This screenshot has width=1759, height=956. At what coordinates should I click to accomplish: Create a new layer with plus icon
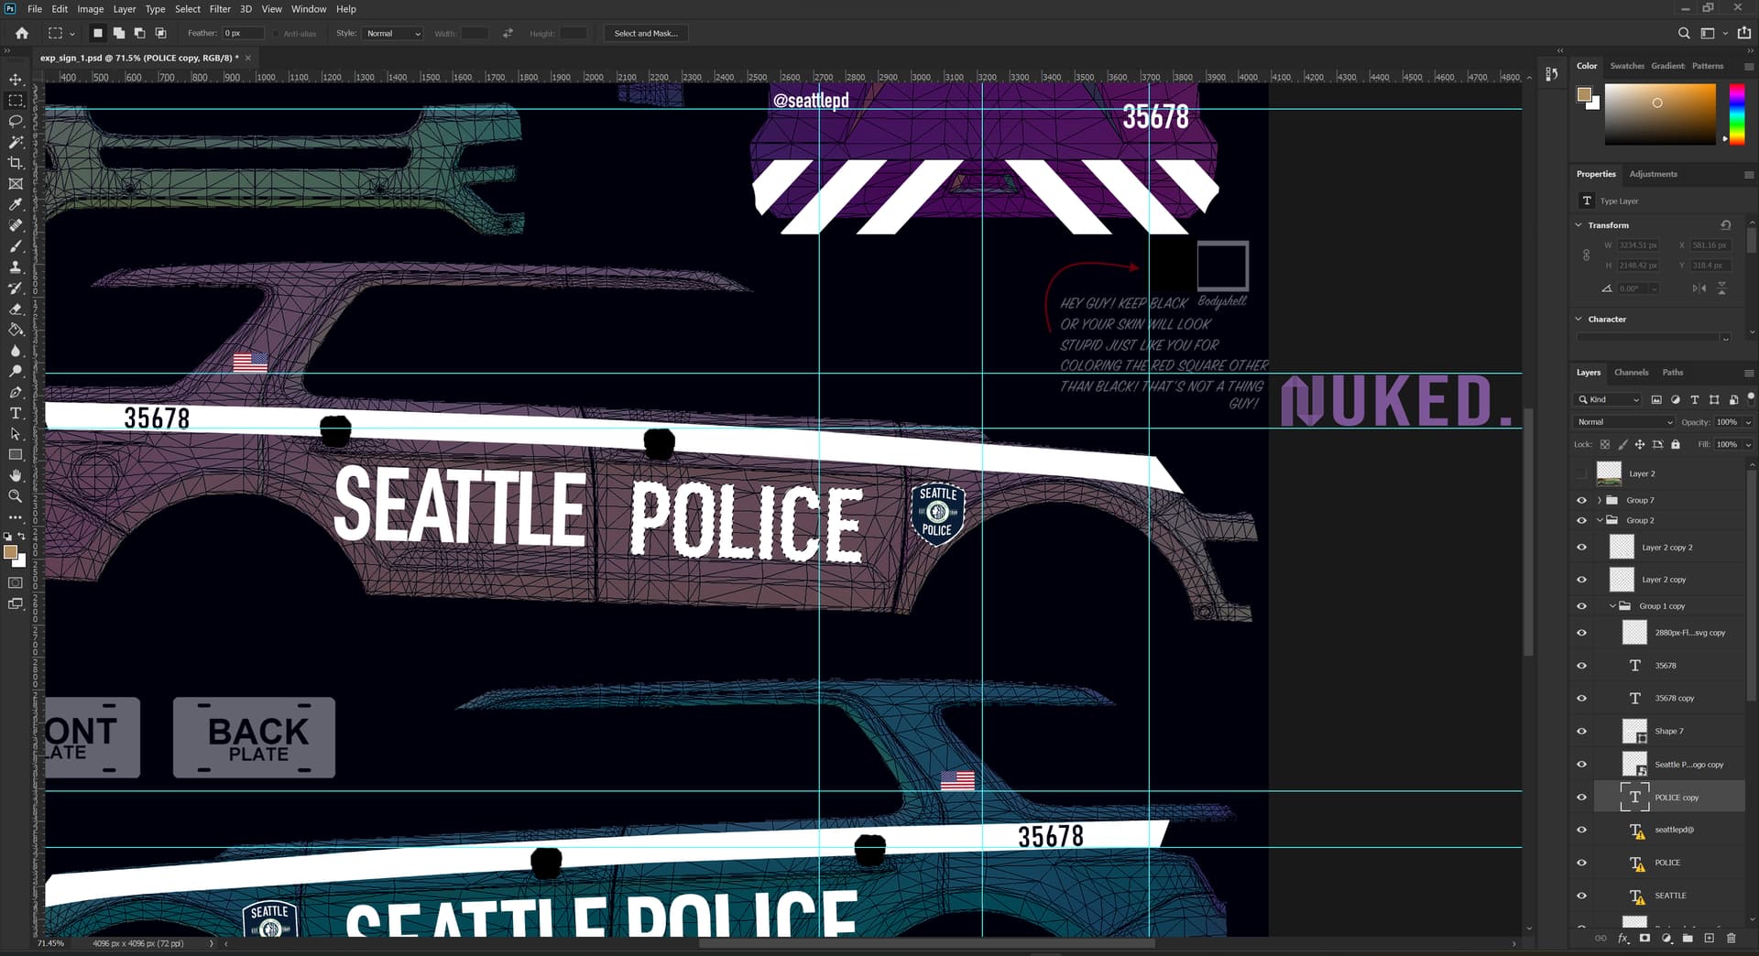tap(1709, 938)
